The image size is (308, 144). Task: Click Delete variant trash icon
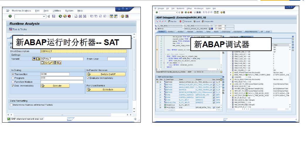55,63
